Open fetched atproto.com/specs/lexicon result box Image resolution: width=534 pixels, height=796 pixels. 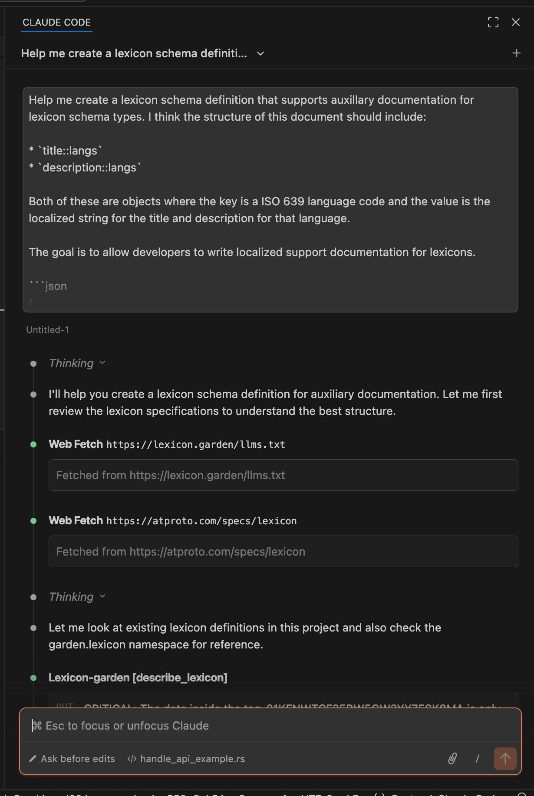(x=283, y=552)
